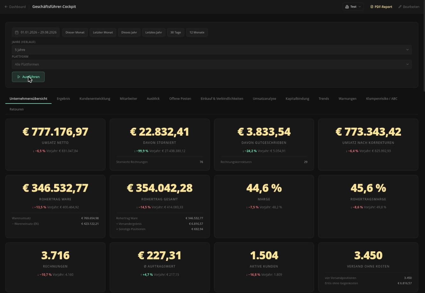Viewport: 425px width, 293px height.
Task: Switch to the Mitarbeiter tab
Action: tap(128, 99)
